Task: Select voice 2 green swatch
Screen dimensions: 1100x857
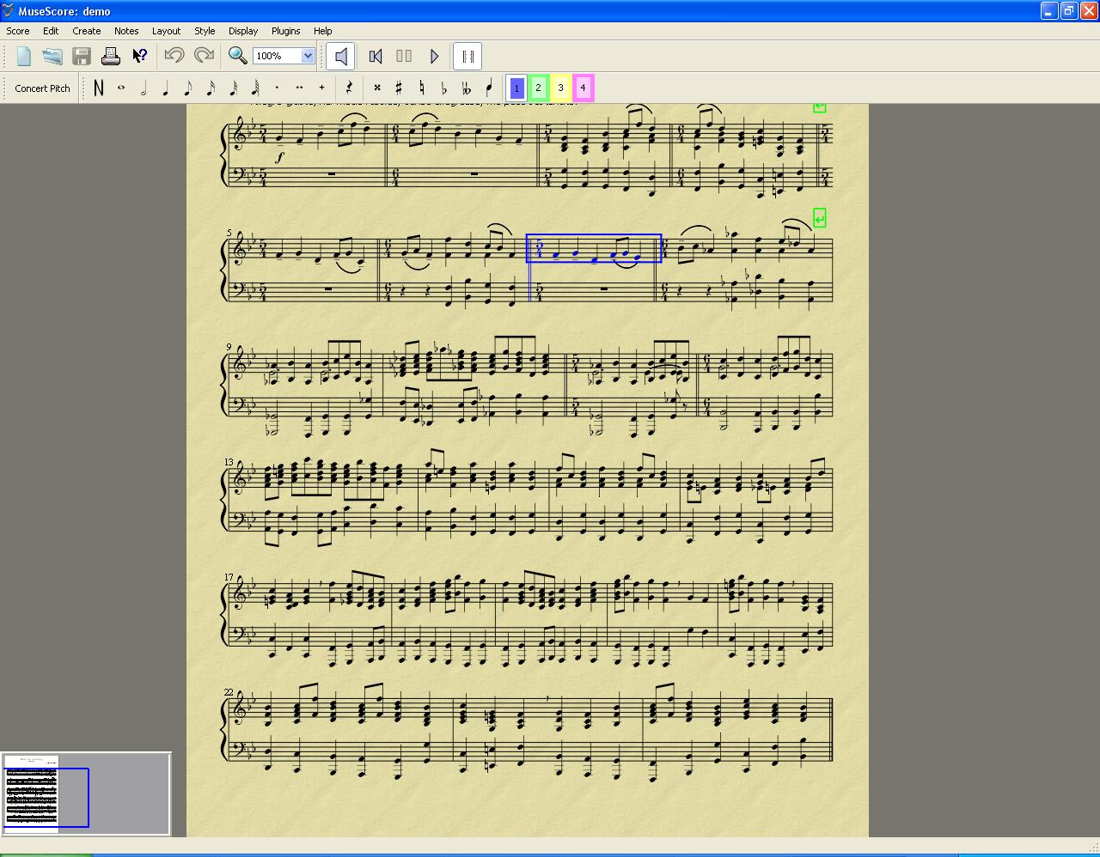Action: [x=538, y=88]
